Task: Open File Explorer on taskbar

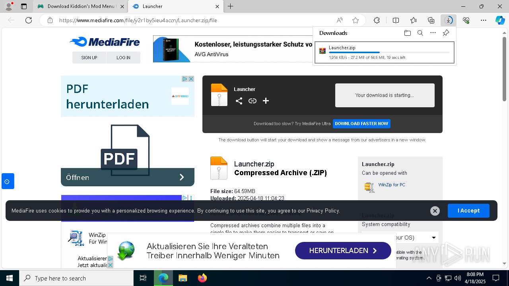Action: [183, 278]
